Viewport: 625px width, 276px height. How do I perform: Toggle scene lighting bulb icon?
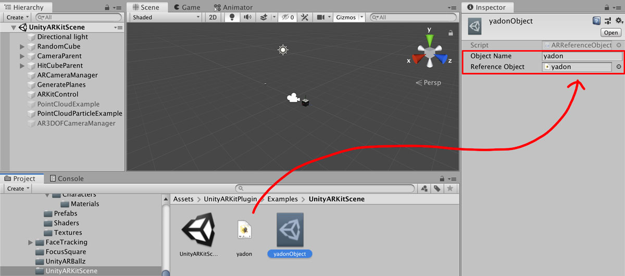(x=232, y=17)
